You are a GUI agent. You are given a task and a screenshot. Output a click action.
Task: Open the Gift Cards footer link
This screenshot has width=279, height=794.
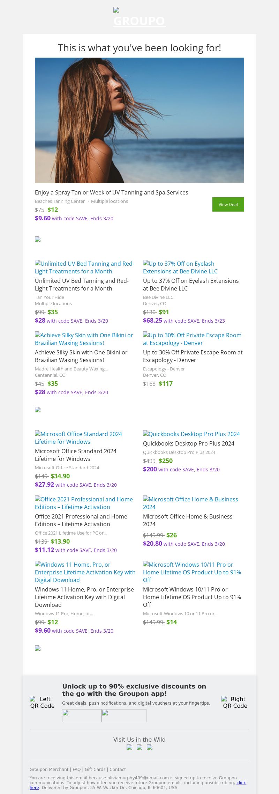point(95,769)
